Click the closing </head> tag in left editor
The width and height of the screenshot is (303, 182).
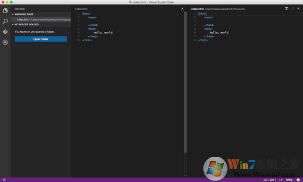(x=93, y=25)
